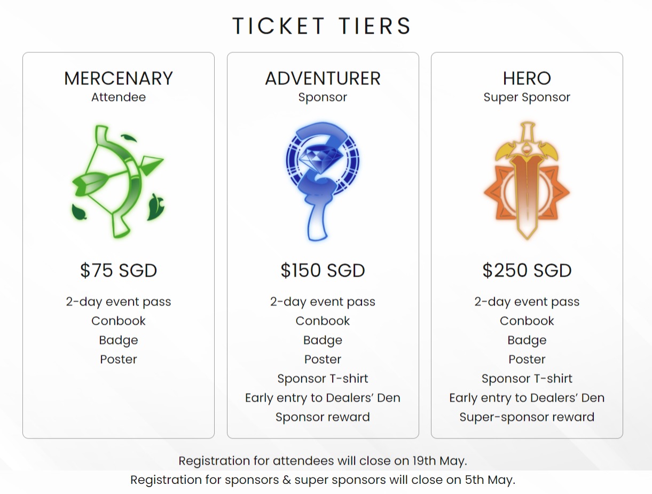Click the blue diamond staff icon
This screenshot has height=494, width=652.
(323, 181)
